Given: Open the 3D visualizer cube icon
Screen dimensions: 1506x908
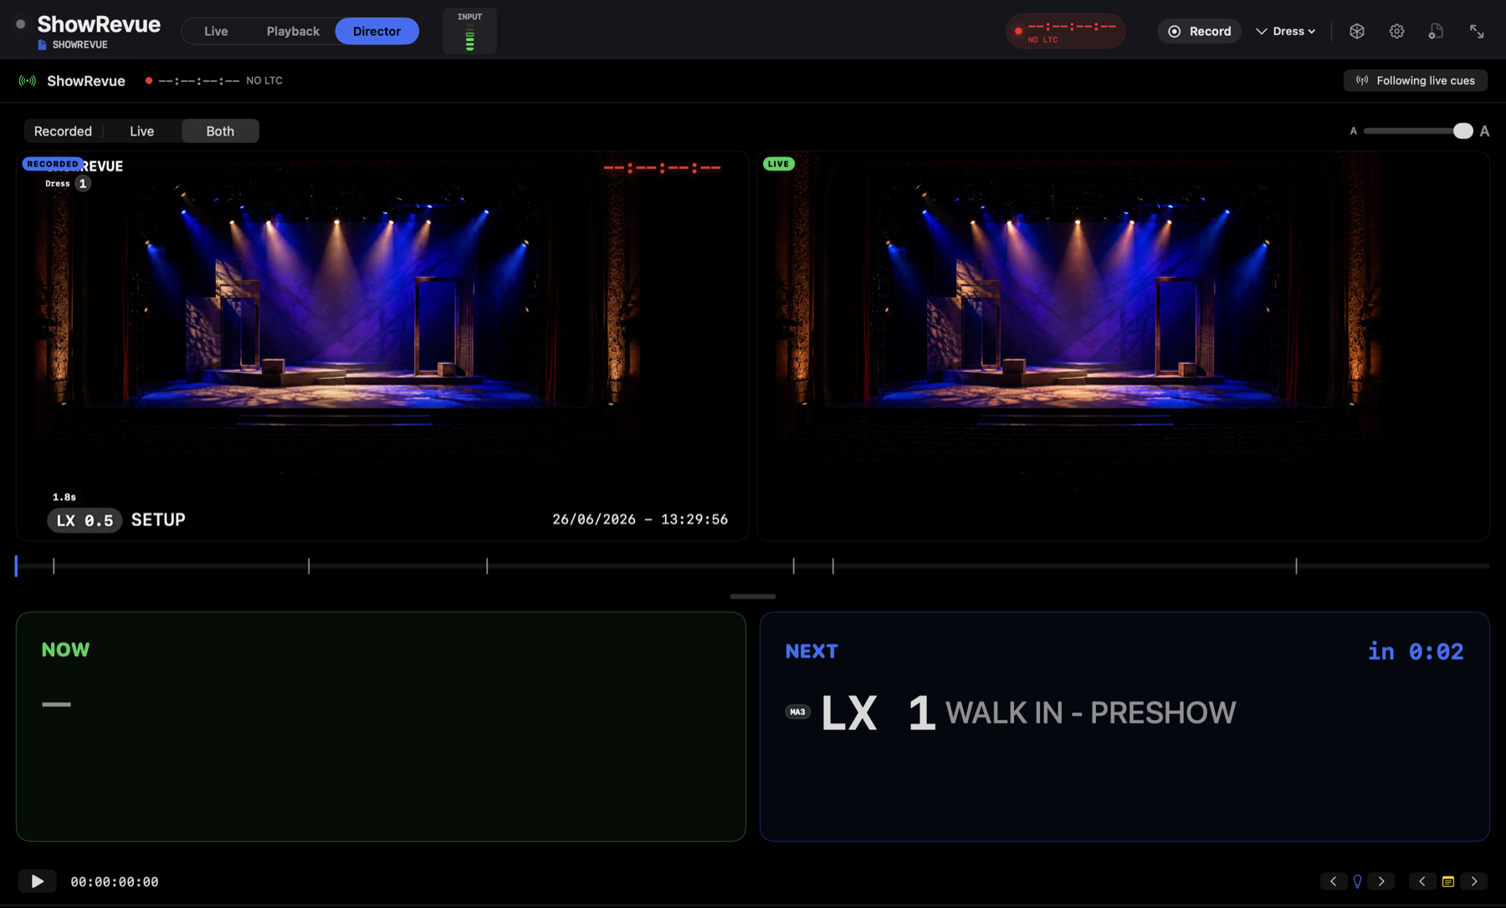Looking at the screenshot, I should point(1356,31).
